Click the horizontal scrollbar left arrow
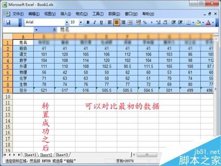The width and height of the screenshot is (221, 166). 134,154
